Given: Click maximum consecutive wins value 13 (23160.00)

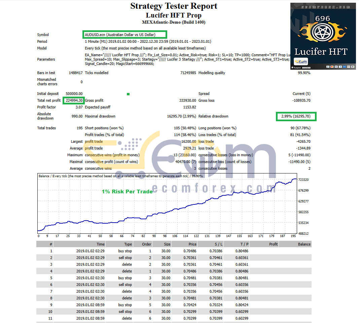Looking at the screenshot, I should pos(184,155).
